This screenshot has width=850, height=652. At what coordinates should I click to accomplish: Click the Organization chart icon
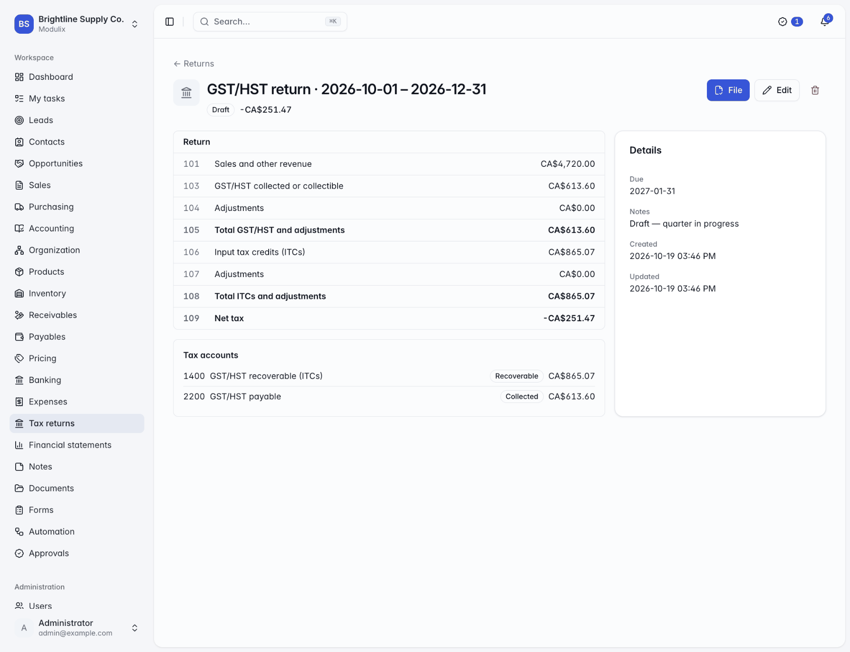(x=19, y=250)
